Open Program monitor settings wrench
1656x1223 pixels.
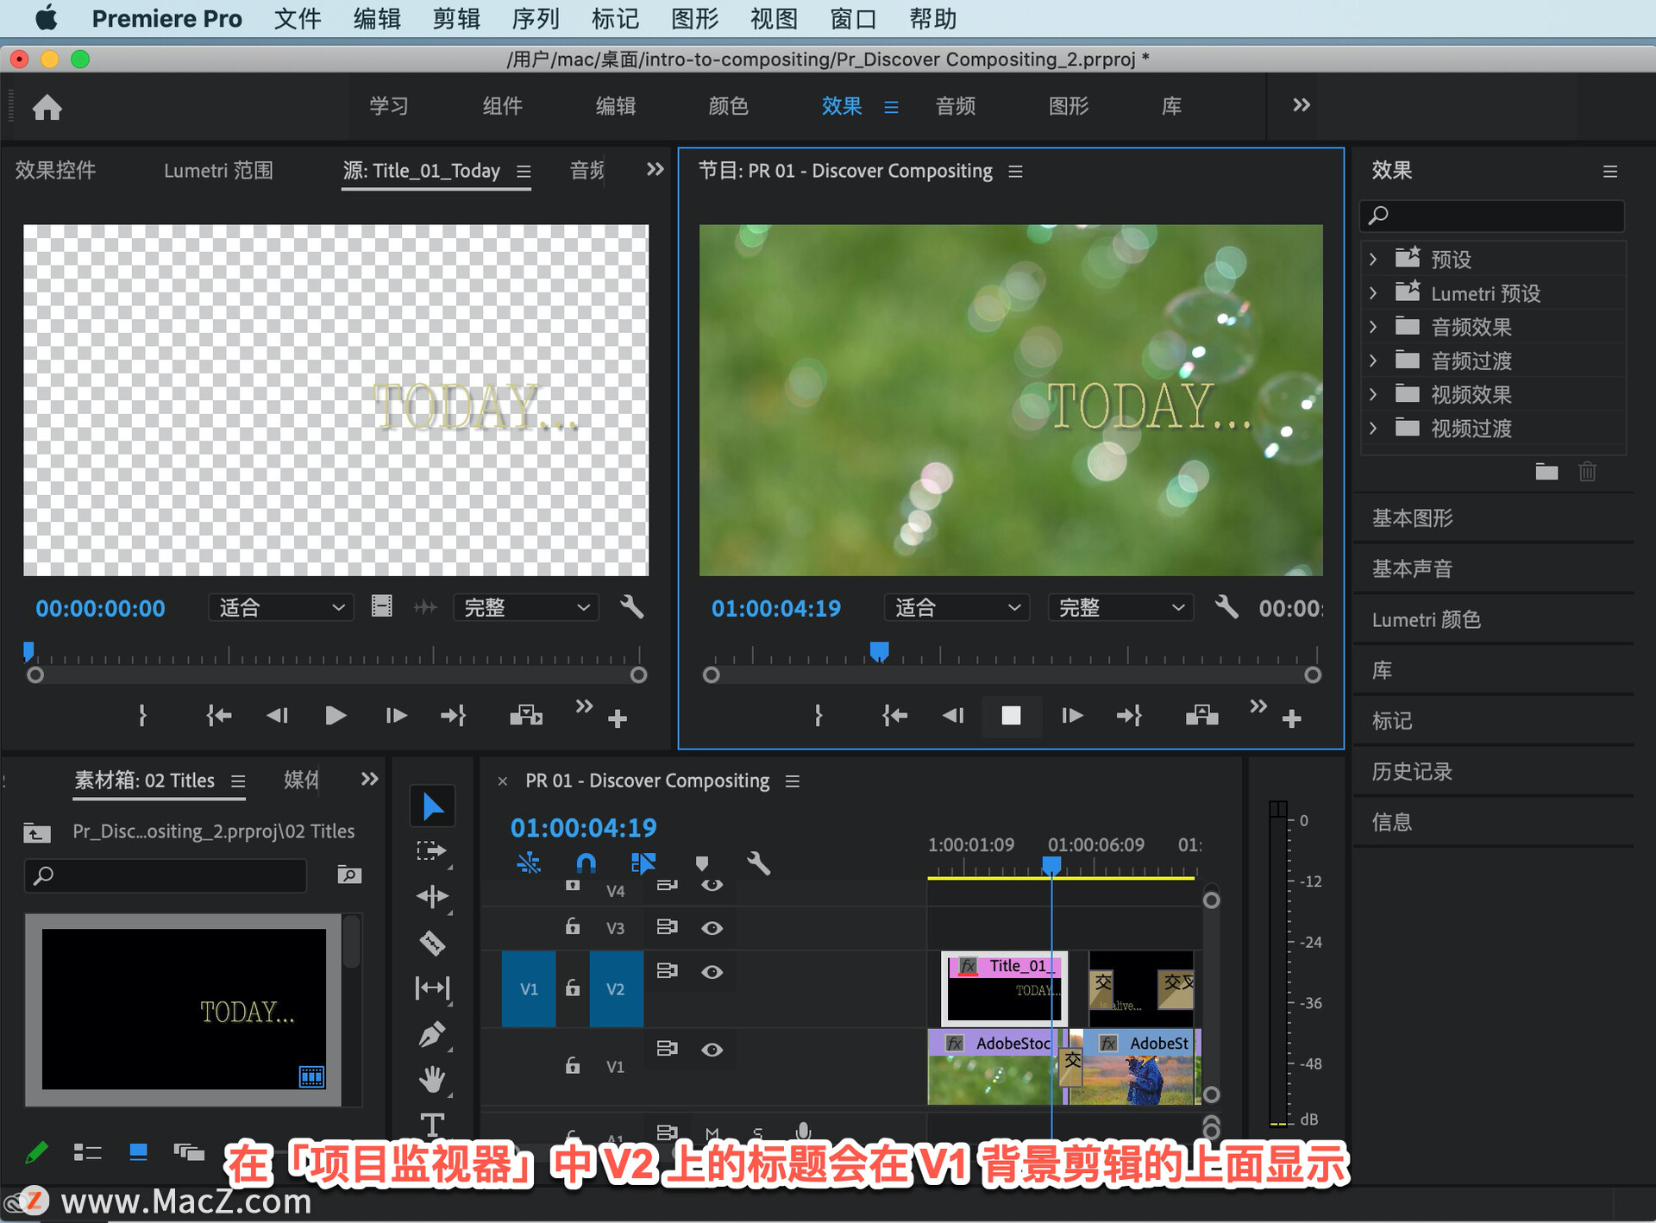coord(1226,606)
